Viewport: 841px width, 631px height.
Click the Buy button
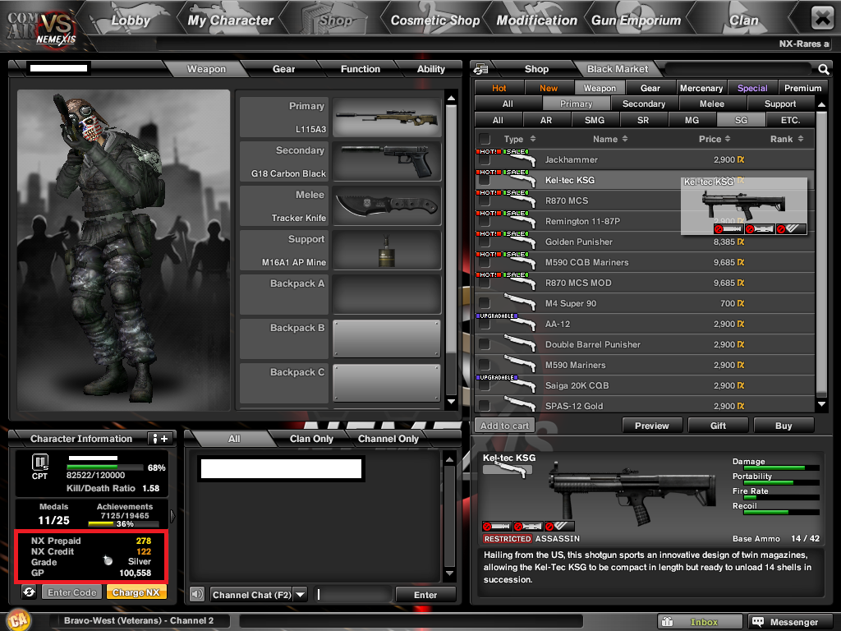[784, 426]
